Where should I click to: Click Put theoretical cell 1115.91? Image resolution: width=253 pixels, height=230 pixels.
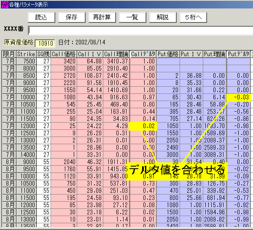click(215, 205)
